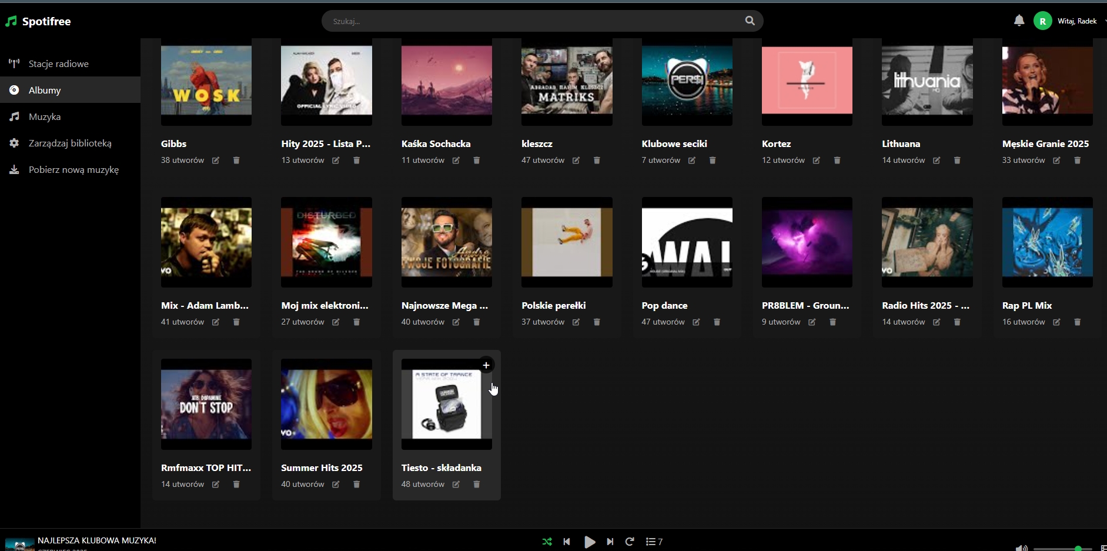Viewport: 1107px width, 551px height.
Task: Mute audio with the speaker icon
Action: point(1021,548)
